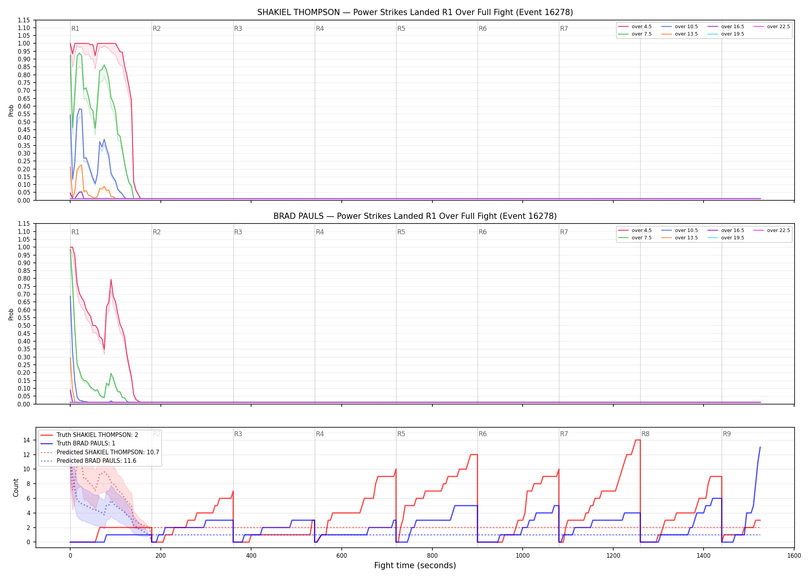Screen dimensions: 810x579
Task: Select 'over 7.5' legend entry in Thompson chart
Action: tap(635, 34)
